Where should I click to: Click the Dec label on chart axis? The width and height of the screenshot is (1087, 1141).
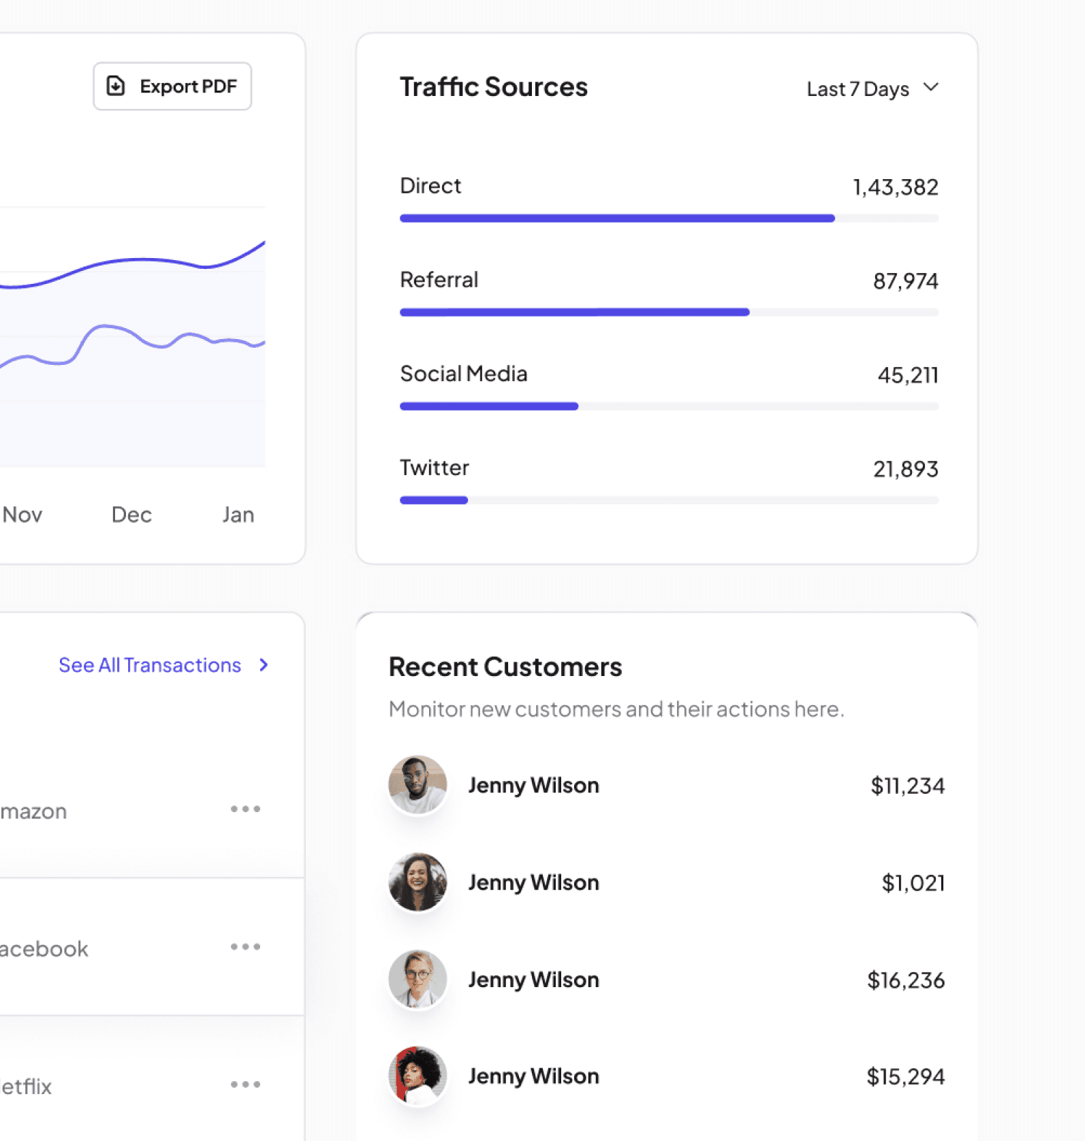[x=131, y=515]
